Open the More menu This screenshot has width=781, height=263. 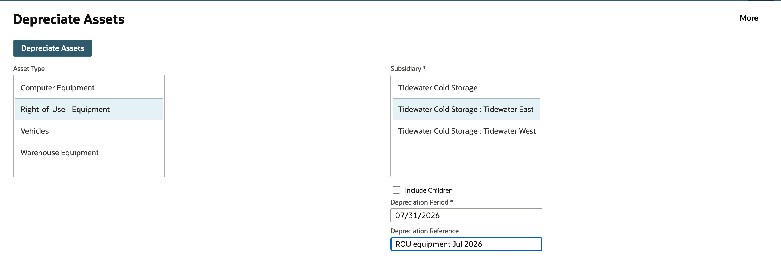748,18
